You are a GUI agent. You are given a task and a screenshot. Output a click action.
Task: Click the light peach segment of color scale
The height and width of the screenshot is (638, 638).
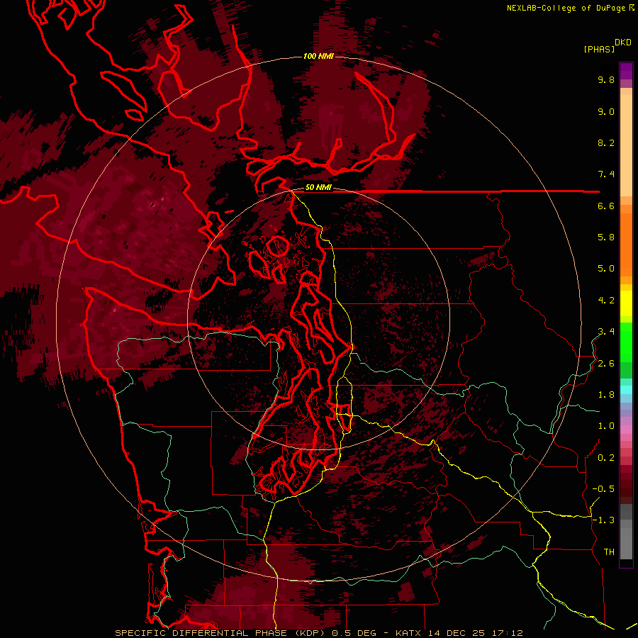[x=626, y=145]
